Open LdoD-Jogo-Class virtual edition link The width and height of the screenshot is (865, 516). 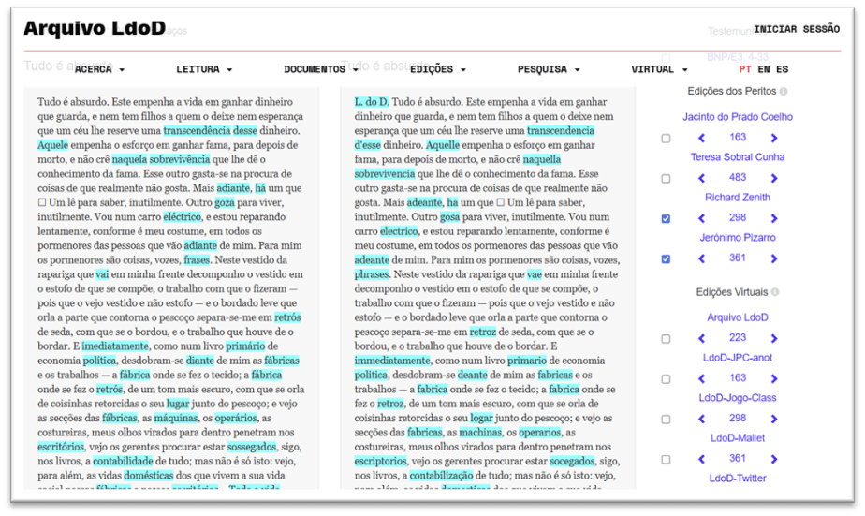click(738, 398)
